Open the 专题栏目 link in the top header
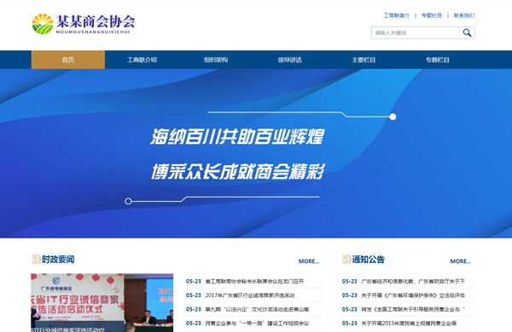 click(x=431, y=15)
